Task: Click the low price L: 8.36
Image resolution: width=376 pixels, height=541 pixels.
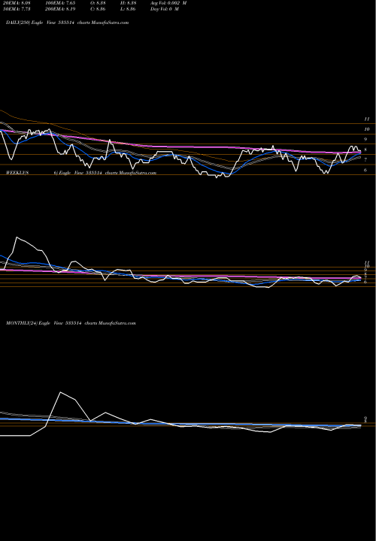Action: [128, 9]
